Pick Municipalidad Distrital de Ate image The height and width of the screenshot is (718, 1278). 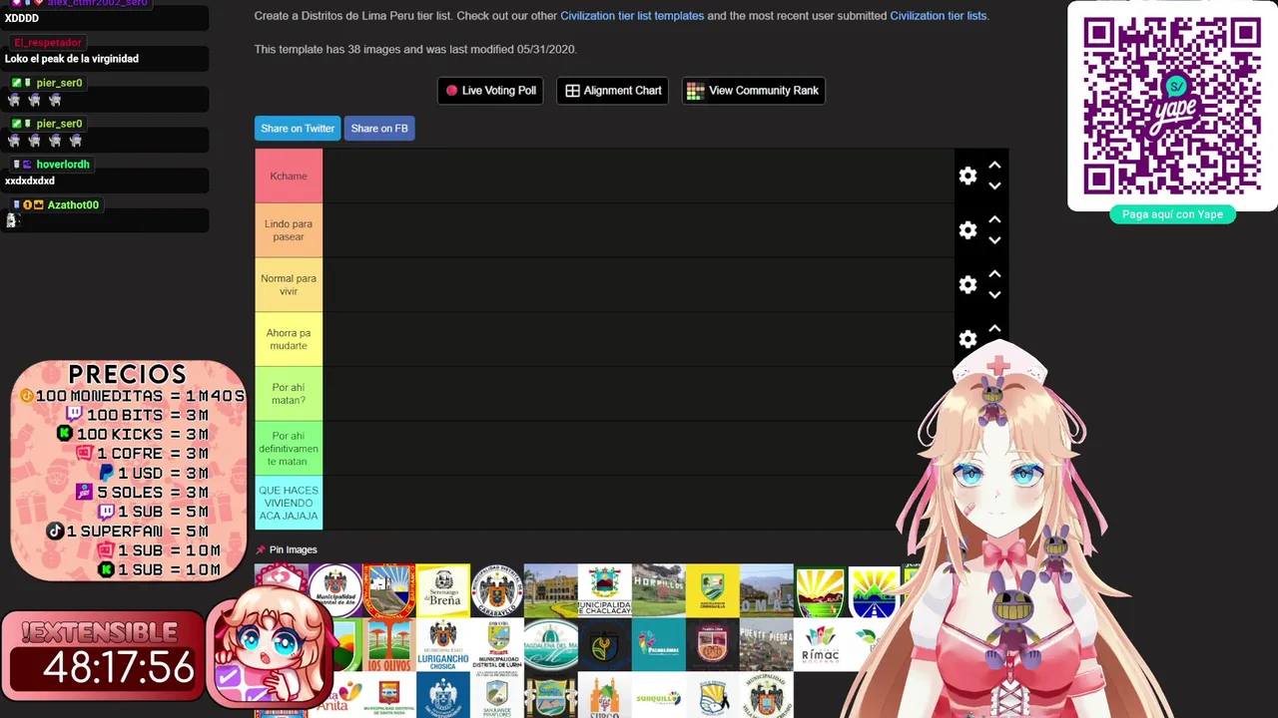335,590
